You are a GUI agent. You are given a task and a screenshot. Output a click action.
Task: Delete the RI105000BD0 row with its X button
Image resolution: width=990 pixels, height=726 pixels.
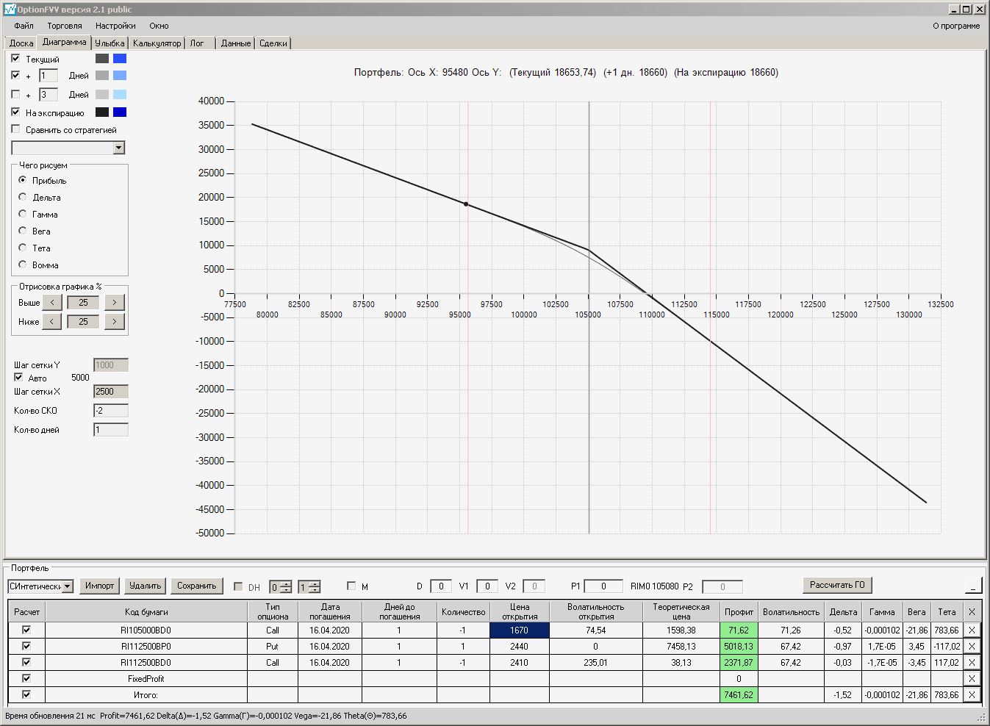pyautogui.click(x=972, y=630)
